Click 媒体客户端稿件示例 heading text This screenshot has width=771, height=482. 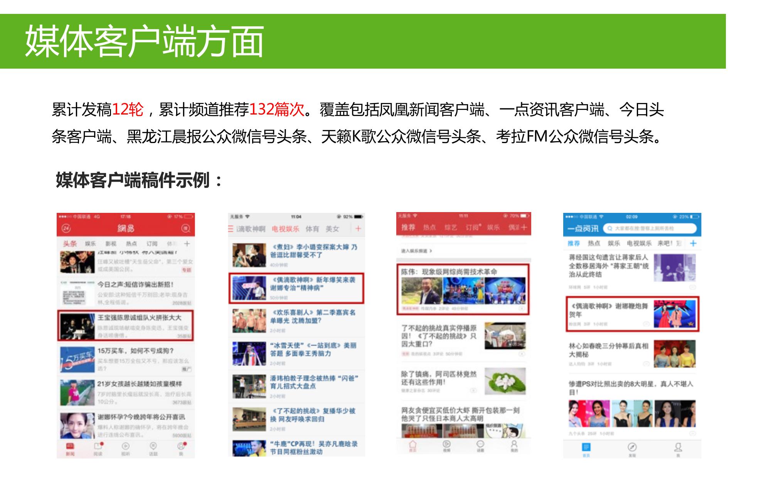(x=140, y=180)
